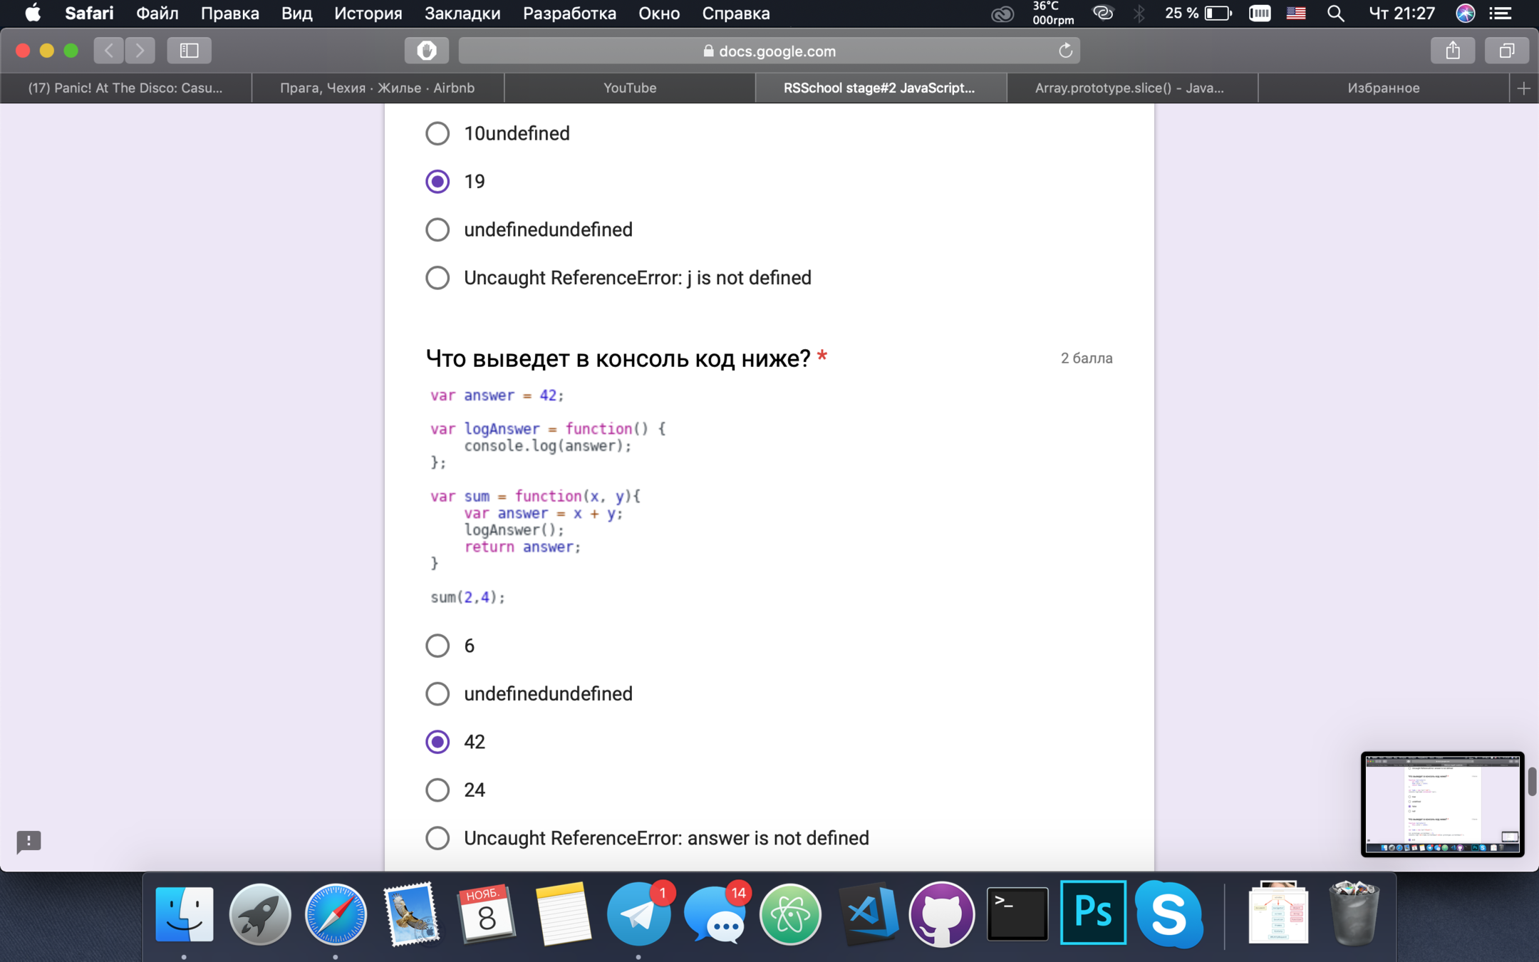This screenshot has height=962, width=1539.
Task: Open a new tab with plus icon
Action: tap(1523, 88)
